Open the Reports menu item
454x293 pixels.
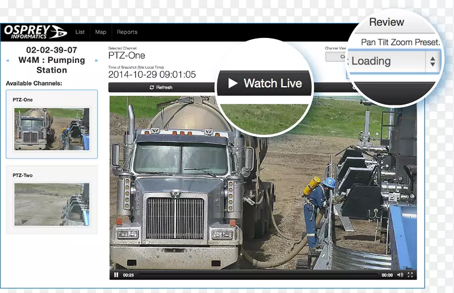tap(127, 32)
